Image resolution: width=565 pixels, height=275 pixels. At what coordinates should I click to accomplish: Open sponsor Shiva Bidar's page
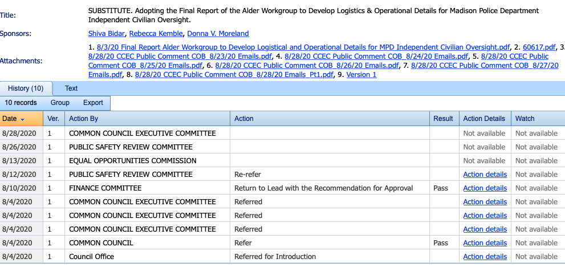coord(106,34)
